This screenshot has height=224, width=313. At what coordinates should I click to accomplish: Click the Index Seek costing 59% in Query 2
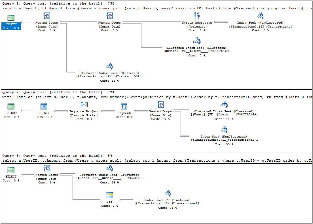224,130
